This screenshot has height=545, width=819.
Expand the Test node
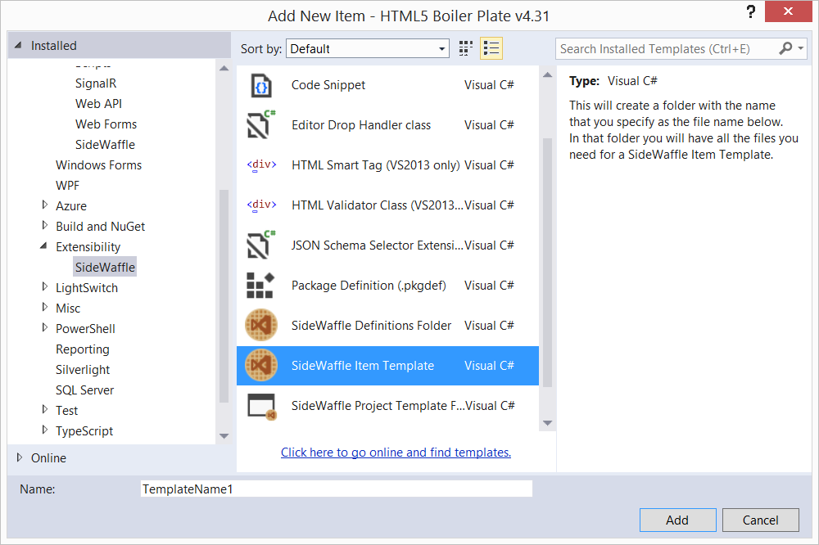45,410
